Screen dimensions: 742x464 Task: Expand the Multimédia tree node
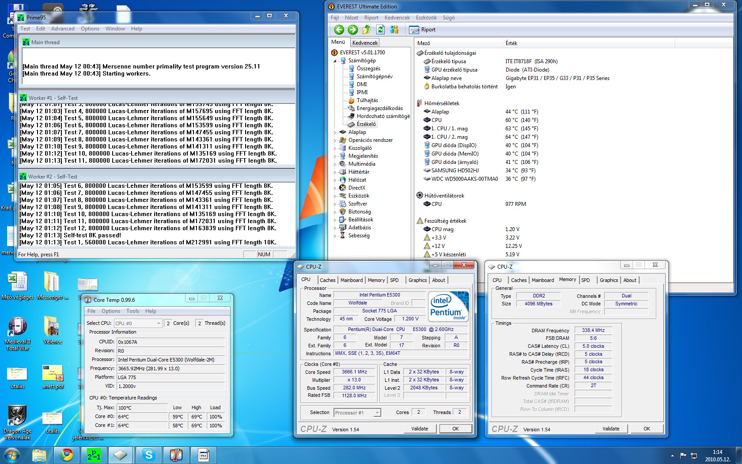(x=335, y=164)
